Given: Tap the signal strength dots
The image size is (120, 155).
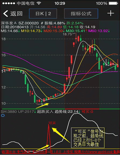Looking at the screenshot, I should pos(9,3).
